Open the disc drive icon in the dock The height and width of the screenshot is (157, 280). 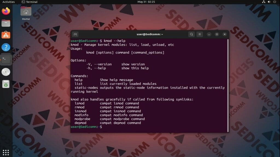click(6, 72)
